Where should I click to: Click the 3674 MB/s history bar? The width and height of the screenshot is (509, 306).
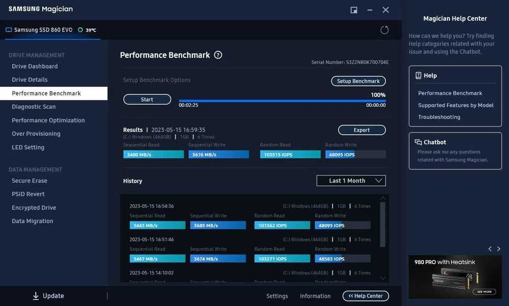point(218,259)
